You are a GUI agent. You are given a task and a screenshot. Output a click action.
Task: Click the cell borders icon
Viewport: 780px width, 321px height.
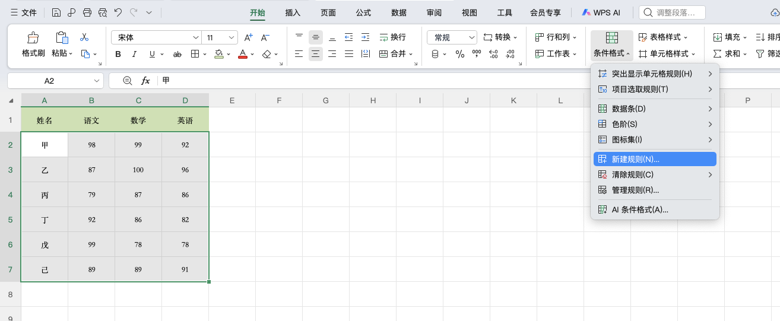tap(195, 54)
